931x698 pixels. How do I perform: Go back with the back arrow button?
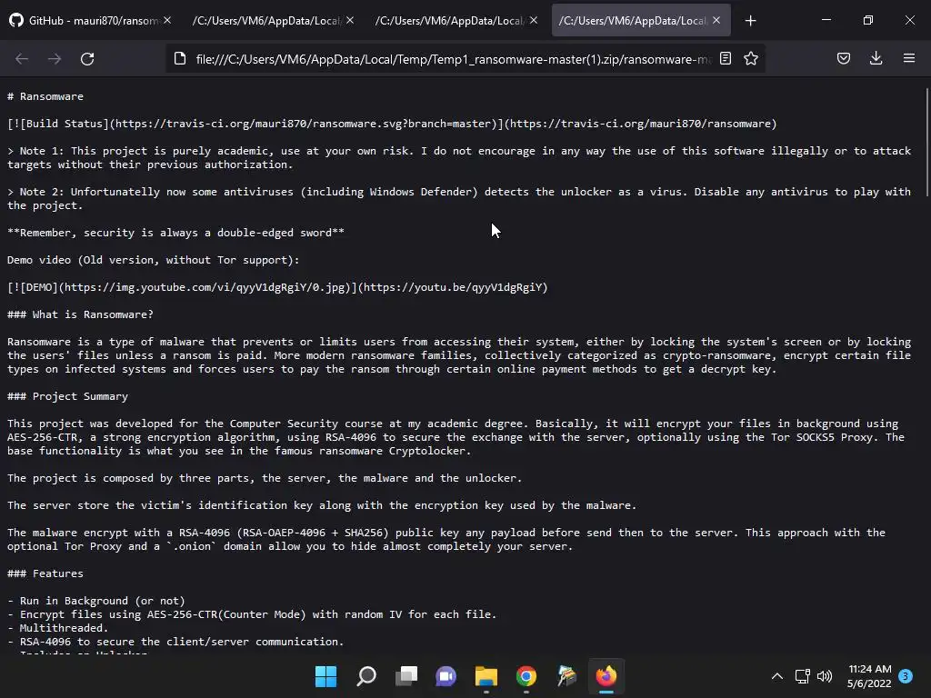[22, 59]
